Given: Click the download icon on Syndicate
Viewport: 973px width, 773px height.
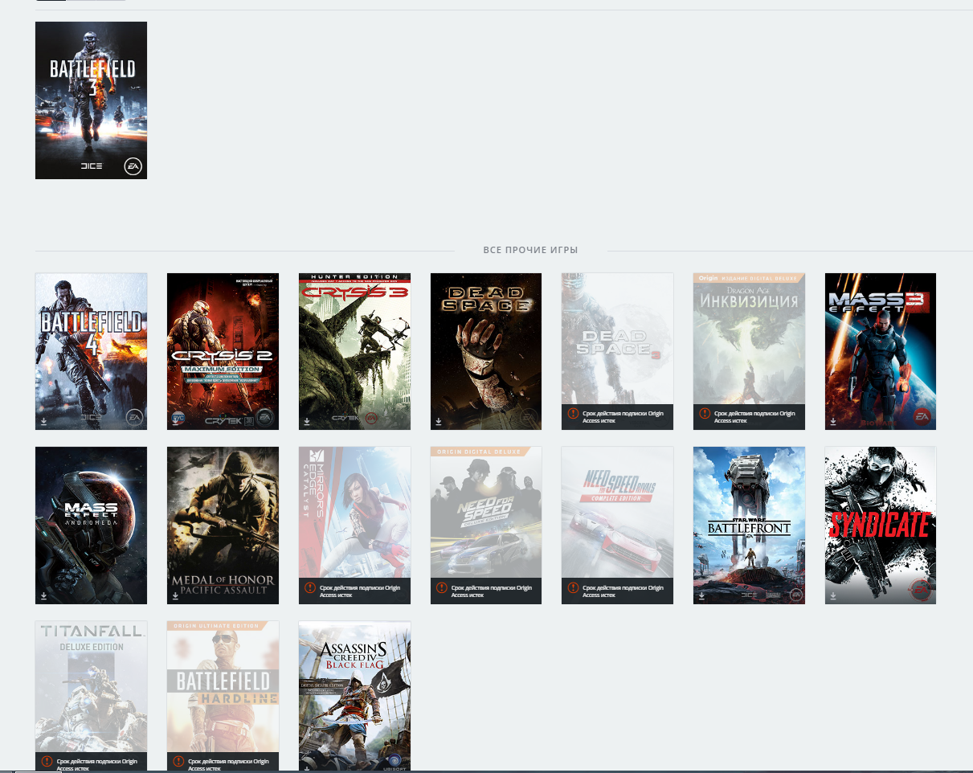Looking at the screenshot, I should pyautogui.click(x=832, y=595).
